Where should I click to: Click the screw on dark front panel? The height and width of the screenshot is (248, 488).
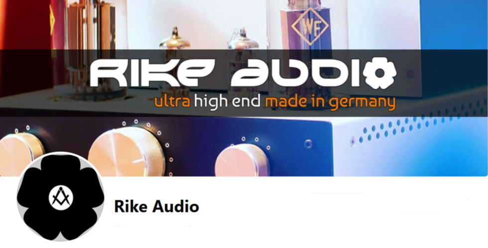point(308,143)
